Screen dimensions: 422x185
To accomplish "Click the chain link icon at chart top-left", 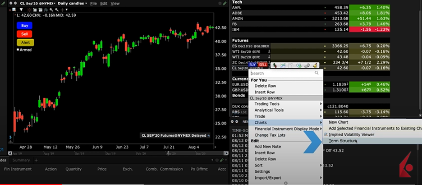I will coord(3,3).
